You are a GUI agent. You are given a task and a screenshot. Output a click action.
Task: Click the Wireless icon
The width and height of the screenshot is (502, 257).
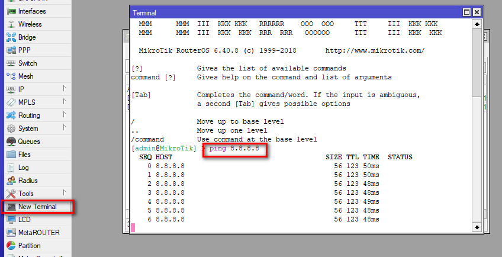click(11, 24)
